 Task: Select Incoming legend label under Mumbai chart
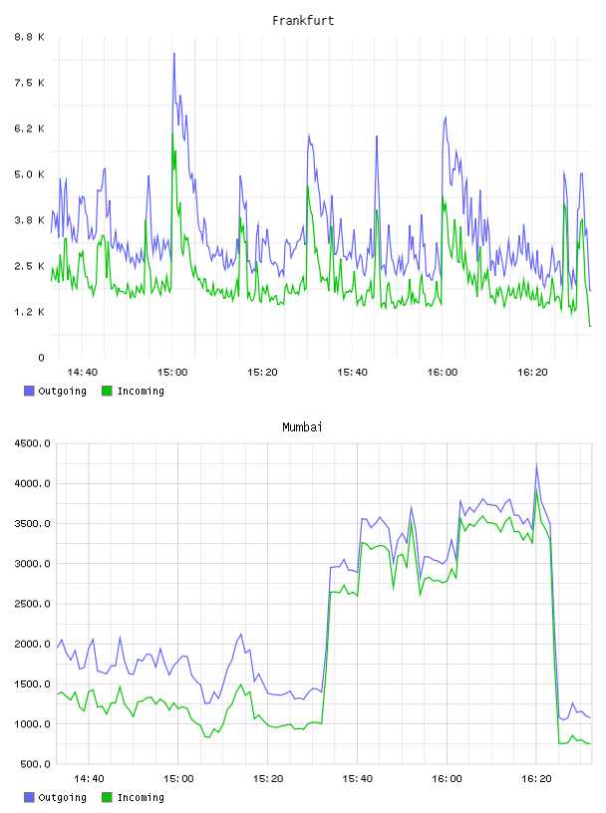(141, 798)
